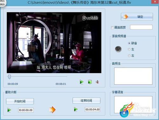This screenshot has width=159, height=120.
Task: Stop playback with the green square icon
Action: click(90, 82)
